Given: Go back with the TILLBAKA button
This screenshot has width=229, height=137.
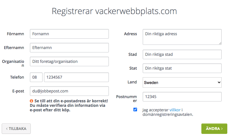Looking at the screenshot, I should [16, 129].
